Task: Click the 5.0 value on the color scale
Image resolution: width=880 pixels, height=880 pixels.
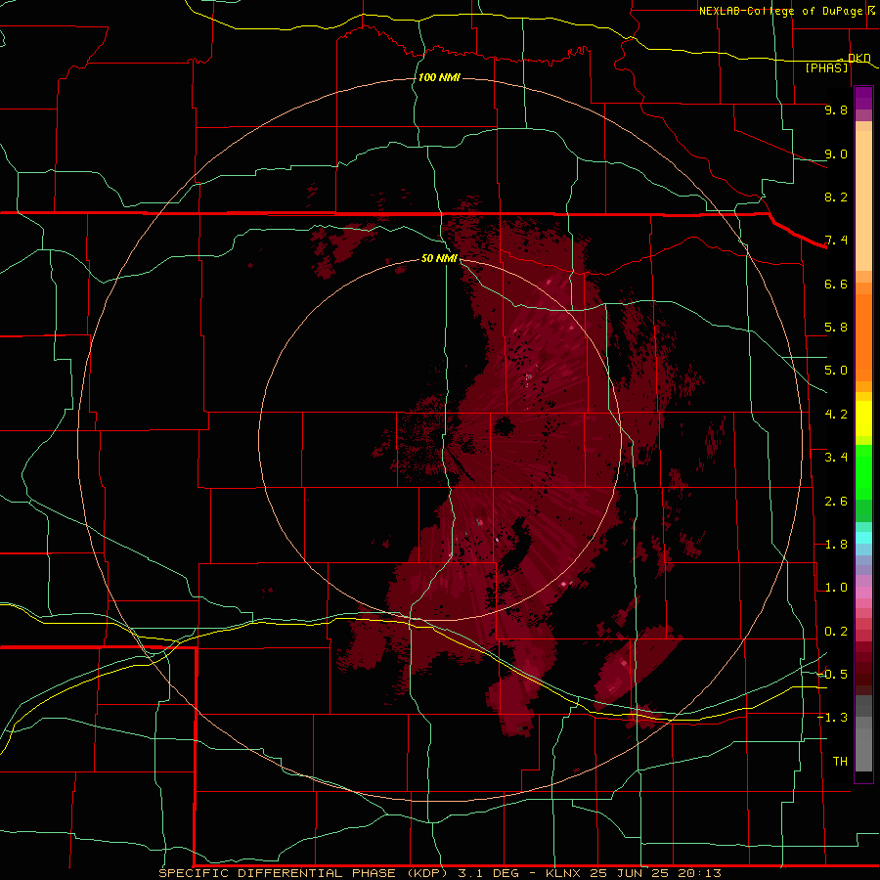Action: coord(836,371)
